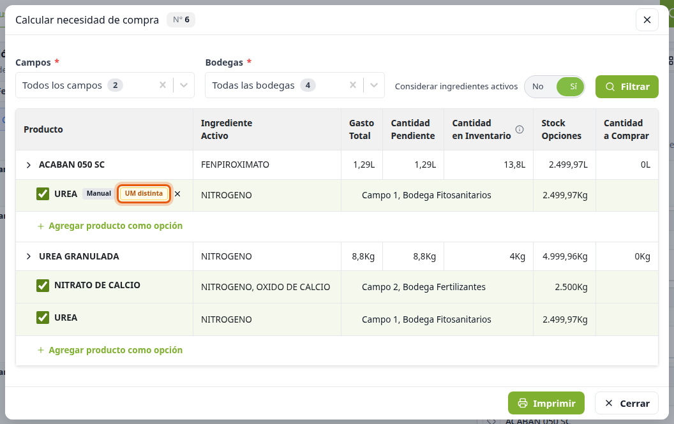Click the Todos los campos field

coord(105,85)
